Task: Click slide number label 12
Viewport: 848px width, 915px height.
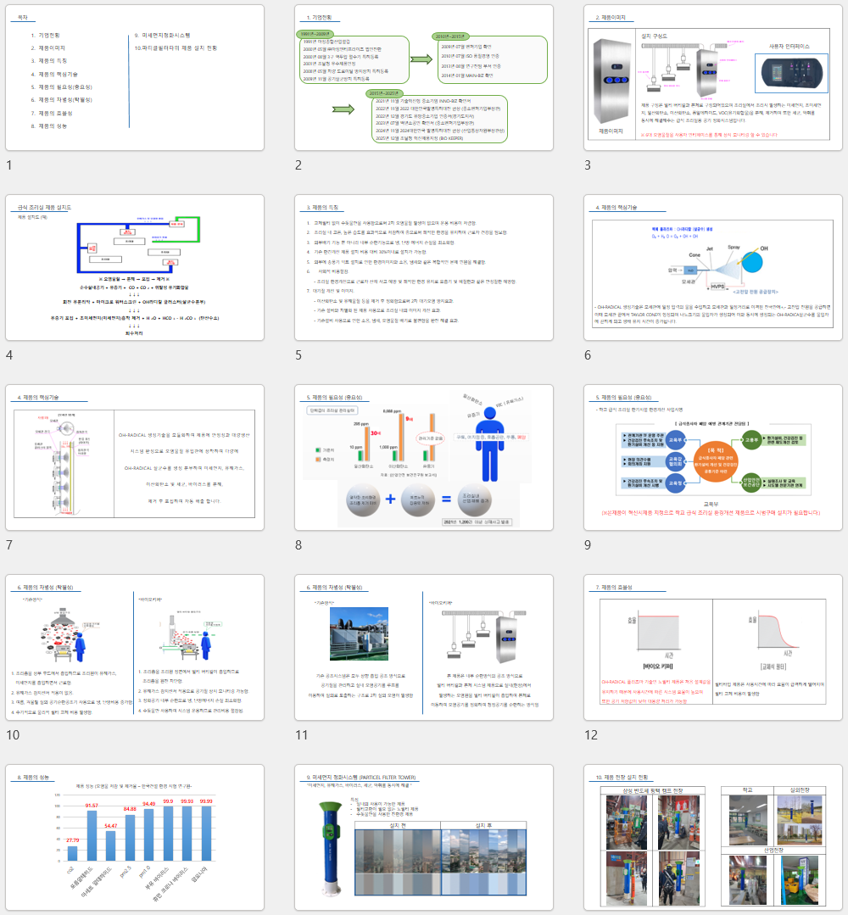Action: [591, 734]
